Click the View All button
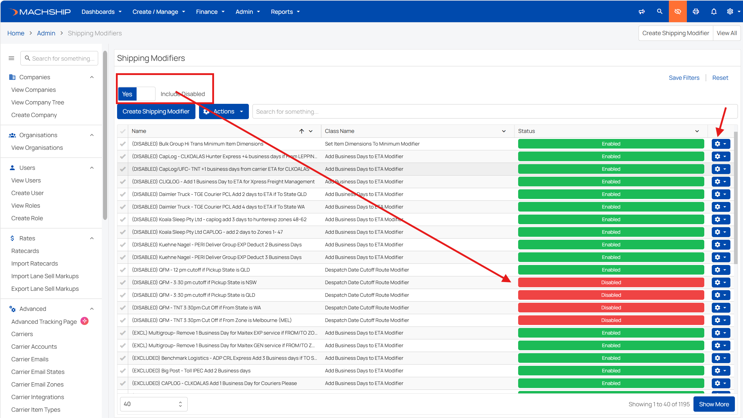This screenshot has width=743, height=418. coord(726,33)
